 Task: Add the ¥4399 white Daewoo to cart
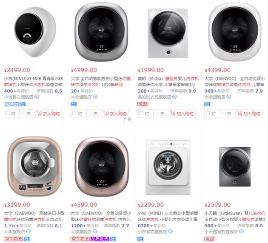[249, 114]
